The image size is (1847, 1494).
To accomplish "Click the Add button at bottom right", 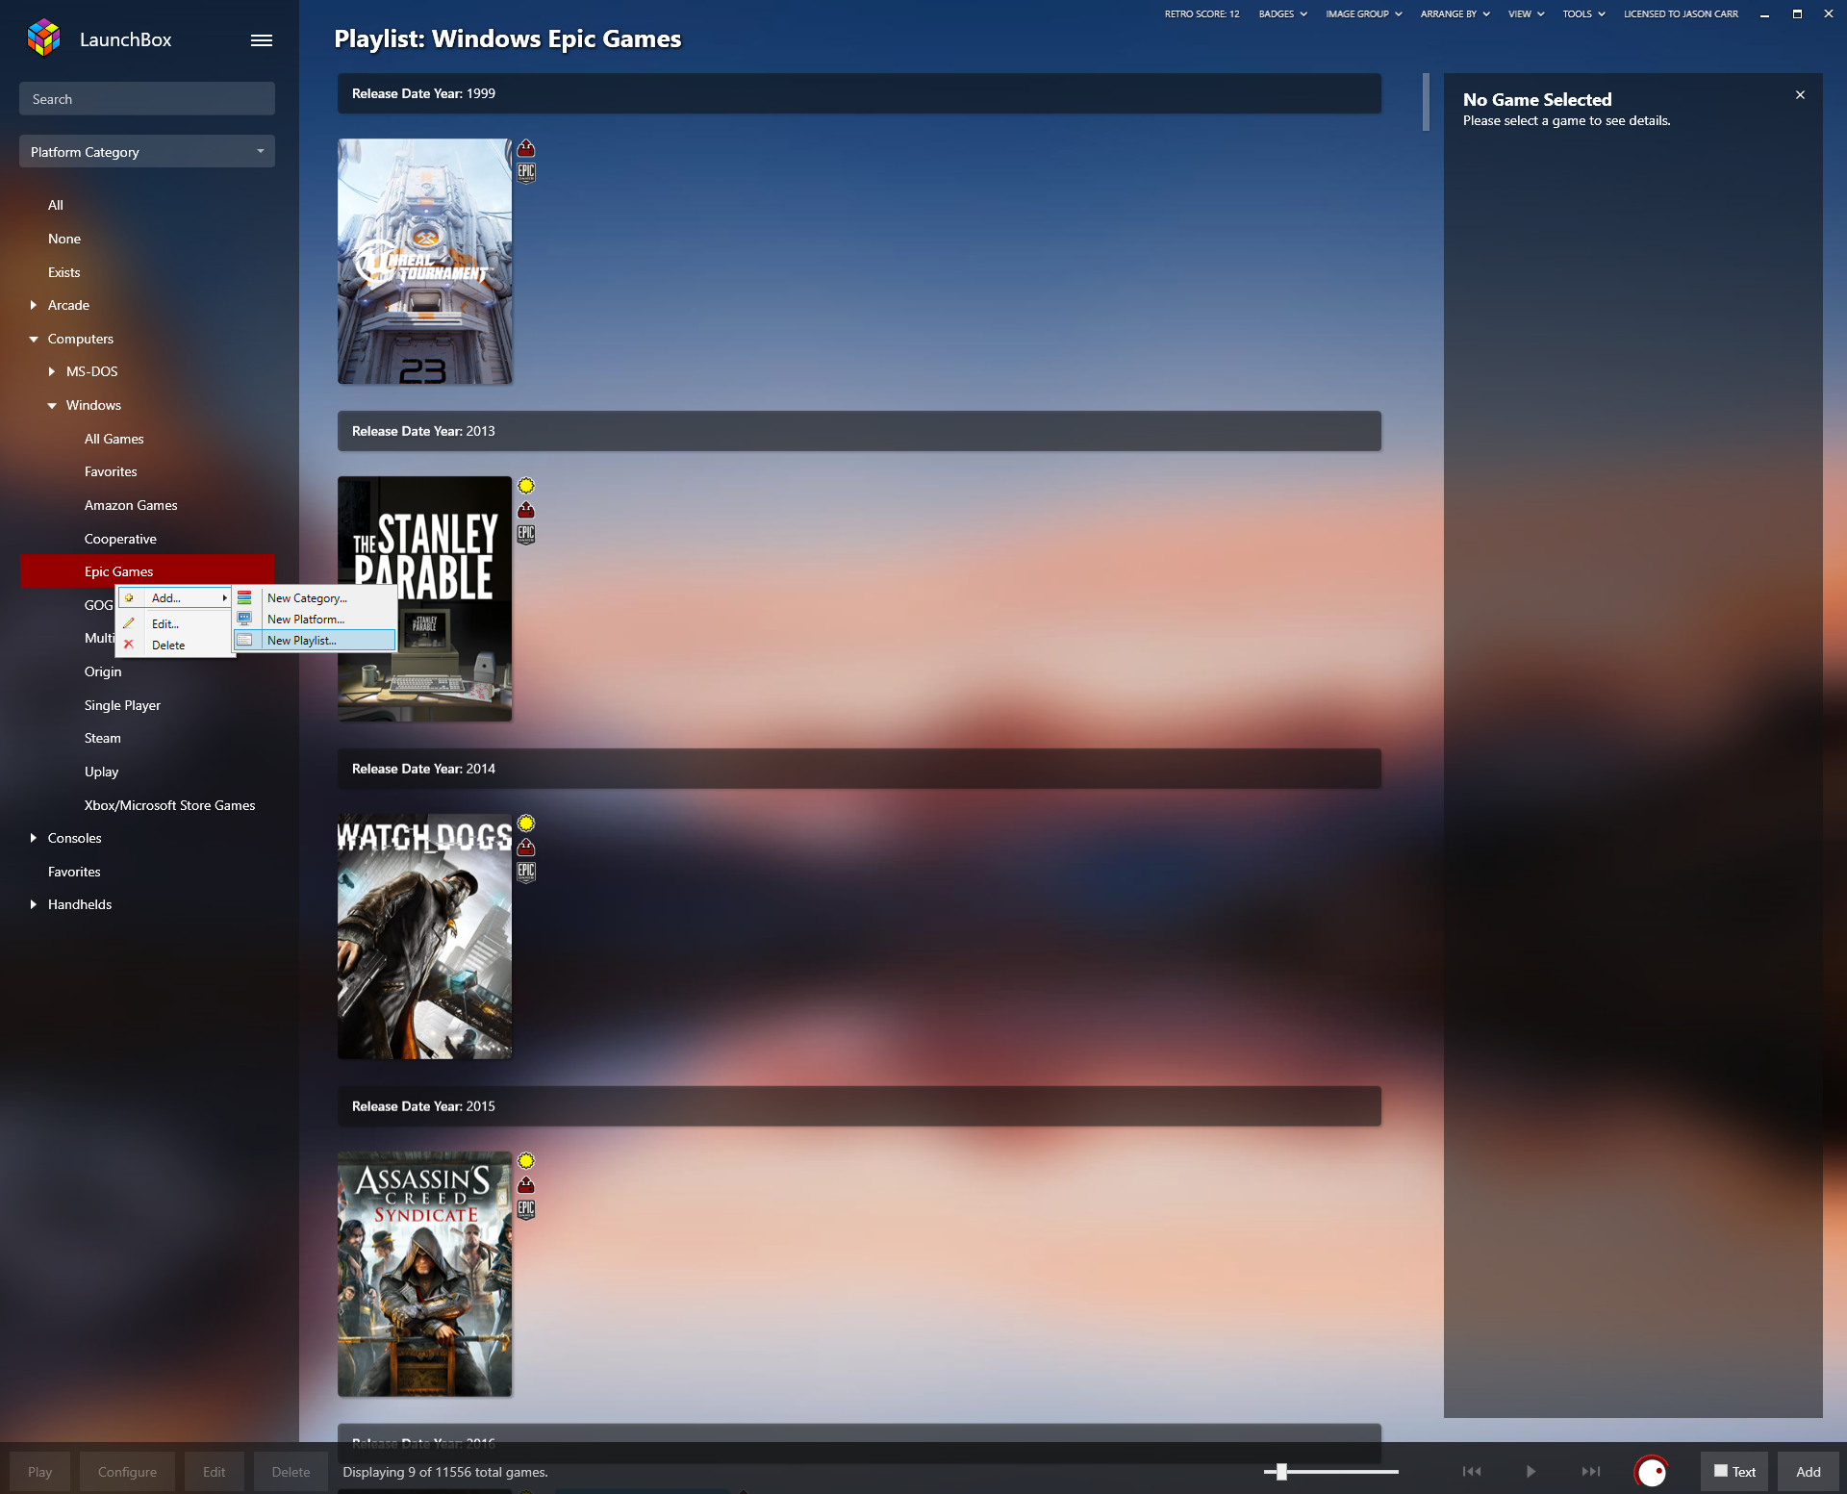I will click(1808, 1472).
